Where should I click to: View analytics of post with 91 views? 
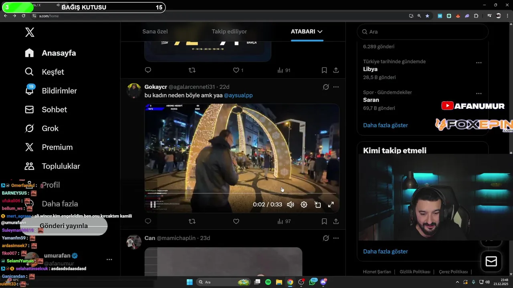(284, 70)
